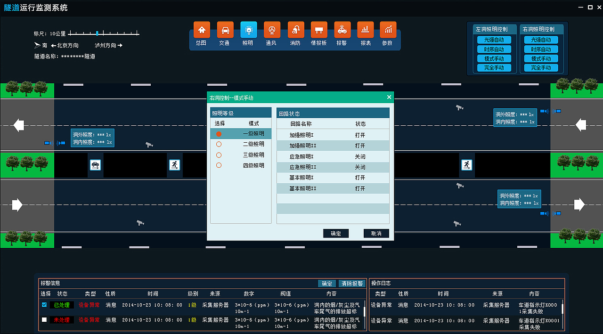Close the 右洞控制 dialog with X
This screenshot has width=603, height=334.
389,97
